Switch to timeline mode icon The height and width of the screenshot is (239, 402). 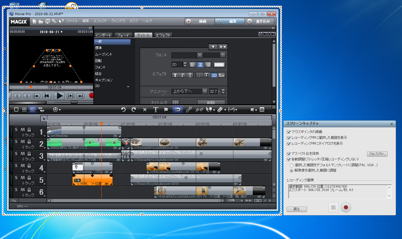[x=33, y=109]
